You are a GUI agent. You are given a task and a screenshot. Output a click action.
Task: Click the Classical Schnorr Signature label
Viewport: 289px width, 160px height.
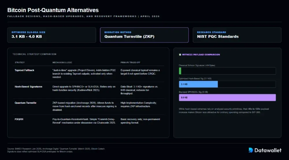(197, 65)
